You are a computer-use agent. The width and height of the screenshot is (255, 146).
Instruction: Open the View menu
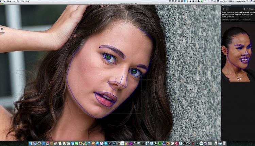(x=23, y=1)
